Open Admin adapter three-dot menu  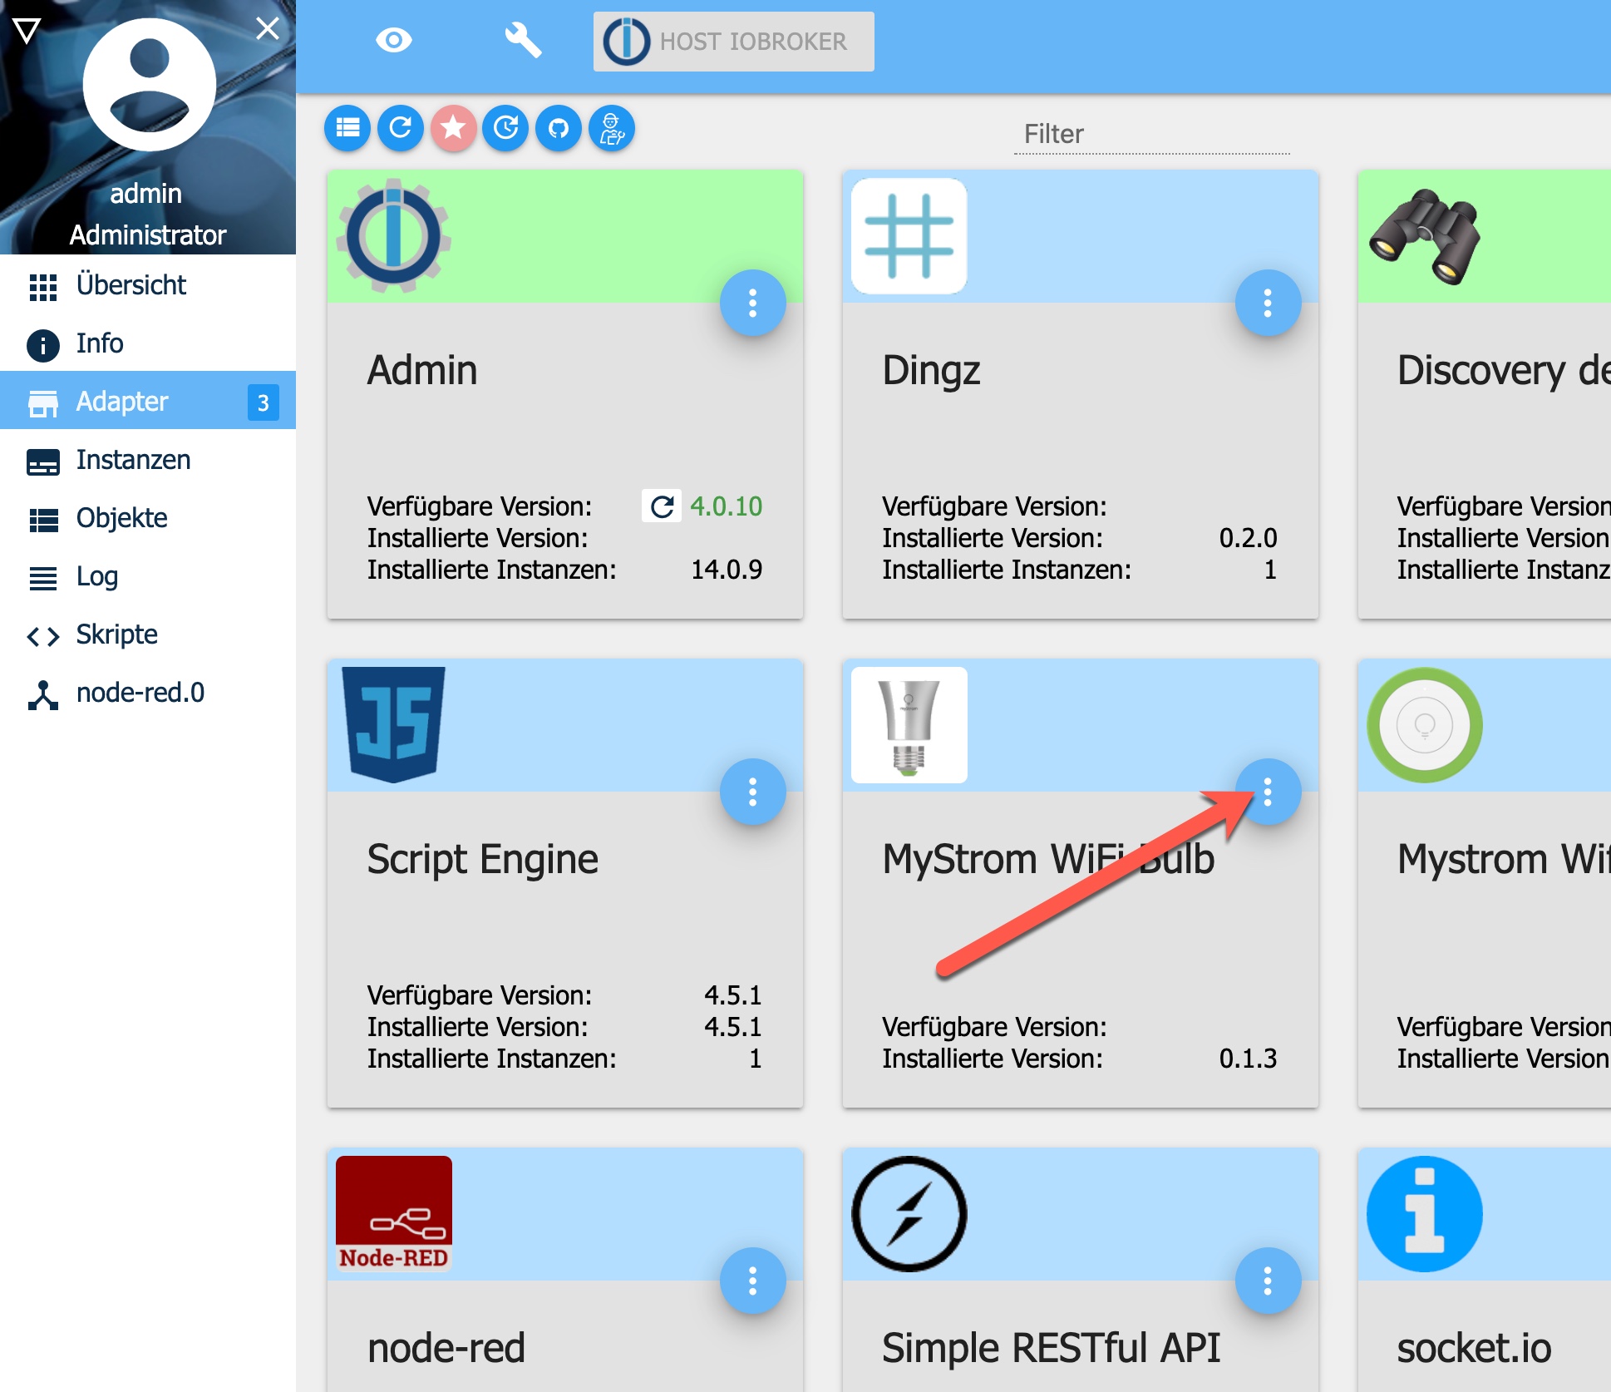click(752, 303)
